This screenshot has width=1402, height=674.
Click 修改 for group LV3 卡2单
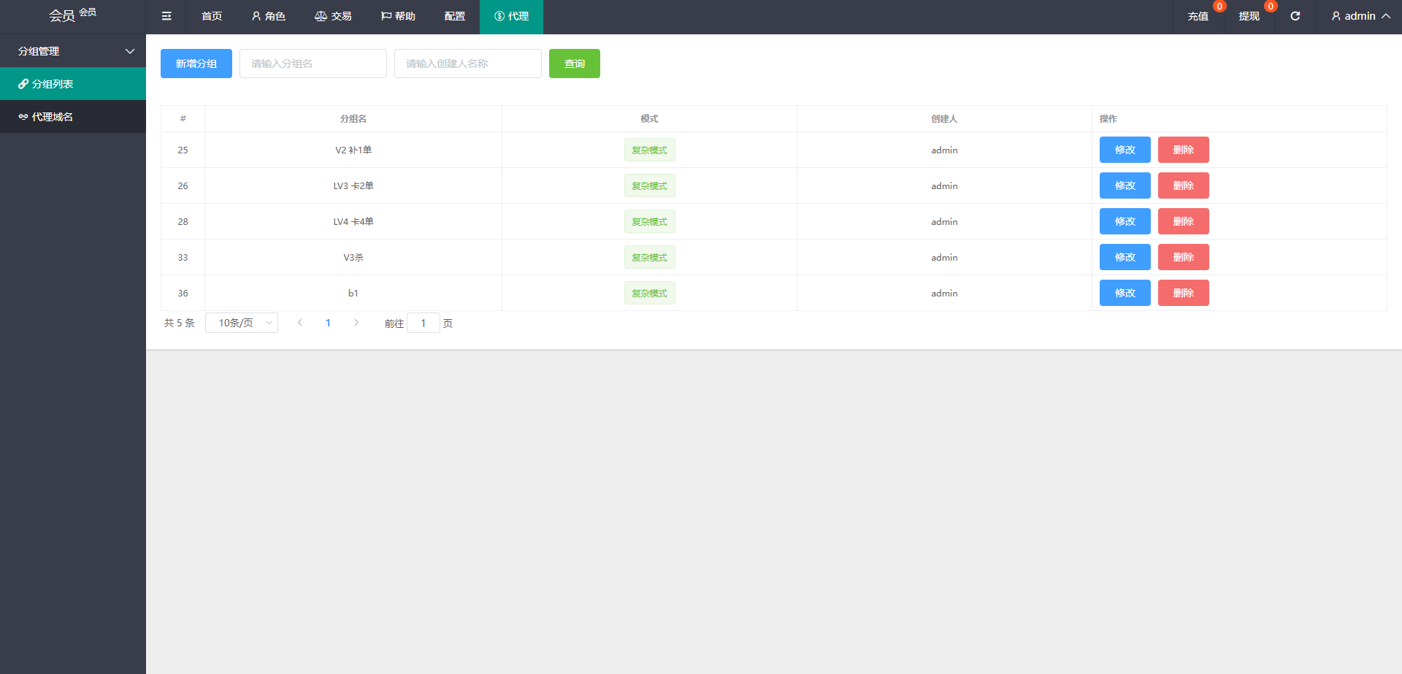[1125, 185]
